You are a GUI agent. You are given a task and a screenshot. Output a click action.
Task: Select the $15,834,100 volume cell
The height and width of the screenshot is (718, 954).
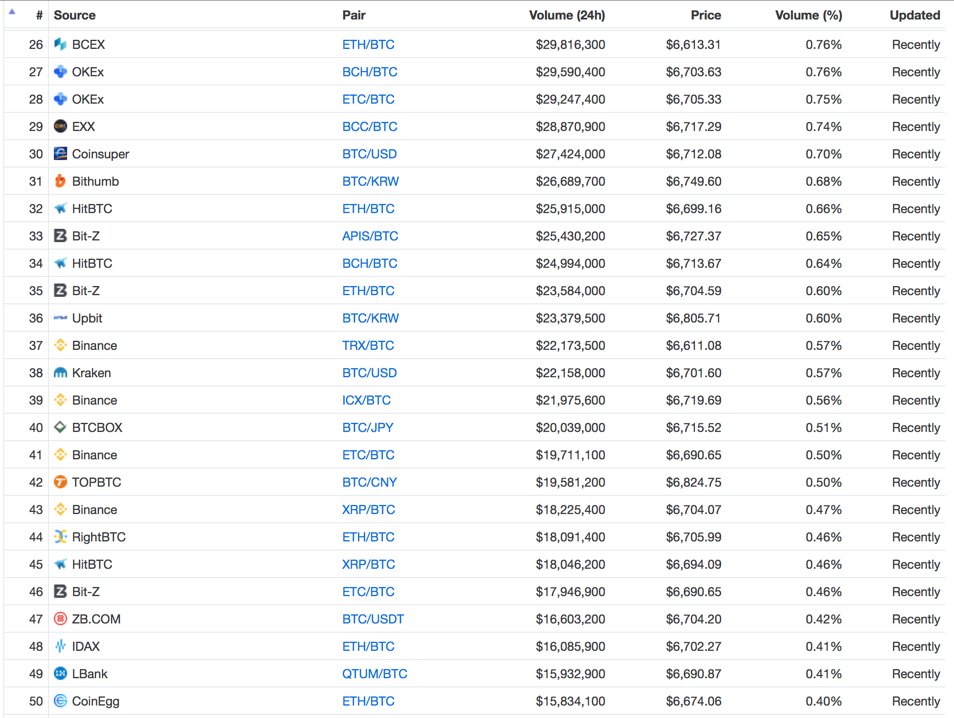tap(570, 701)
